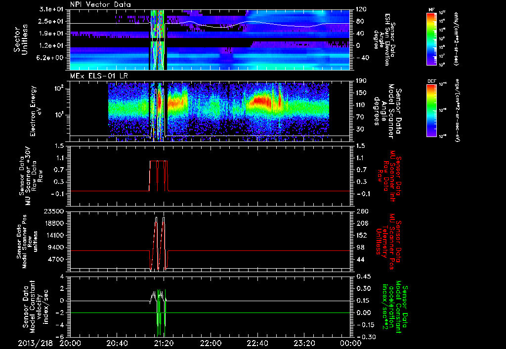Click the scanner position sawtooth trace
The width and height of the screenshot is (506, 349).
(158, 244)
